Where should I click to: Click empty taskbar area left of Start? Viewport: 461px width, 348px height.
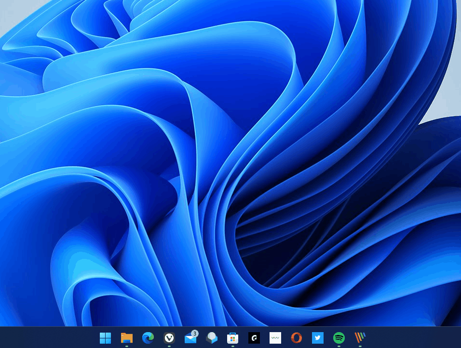tap(48, 338)
